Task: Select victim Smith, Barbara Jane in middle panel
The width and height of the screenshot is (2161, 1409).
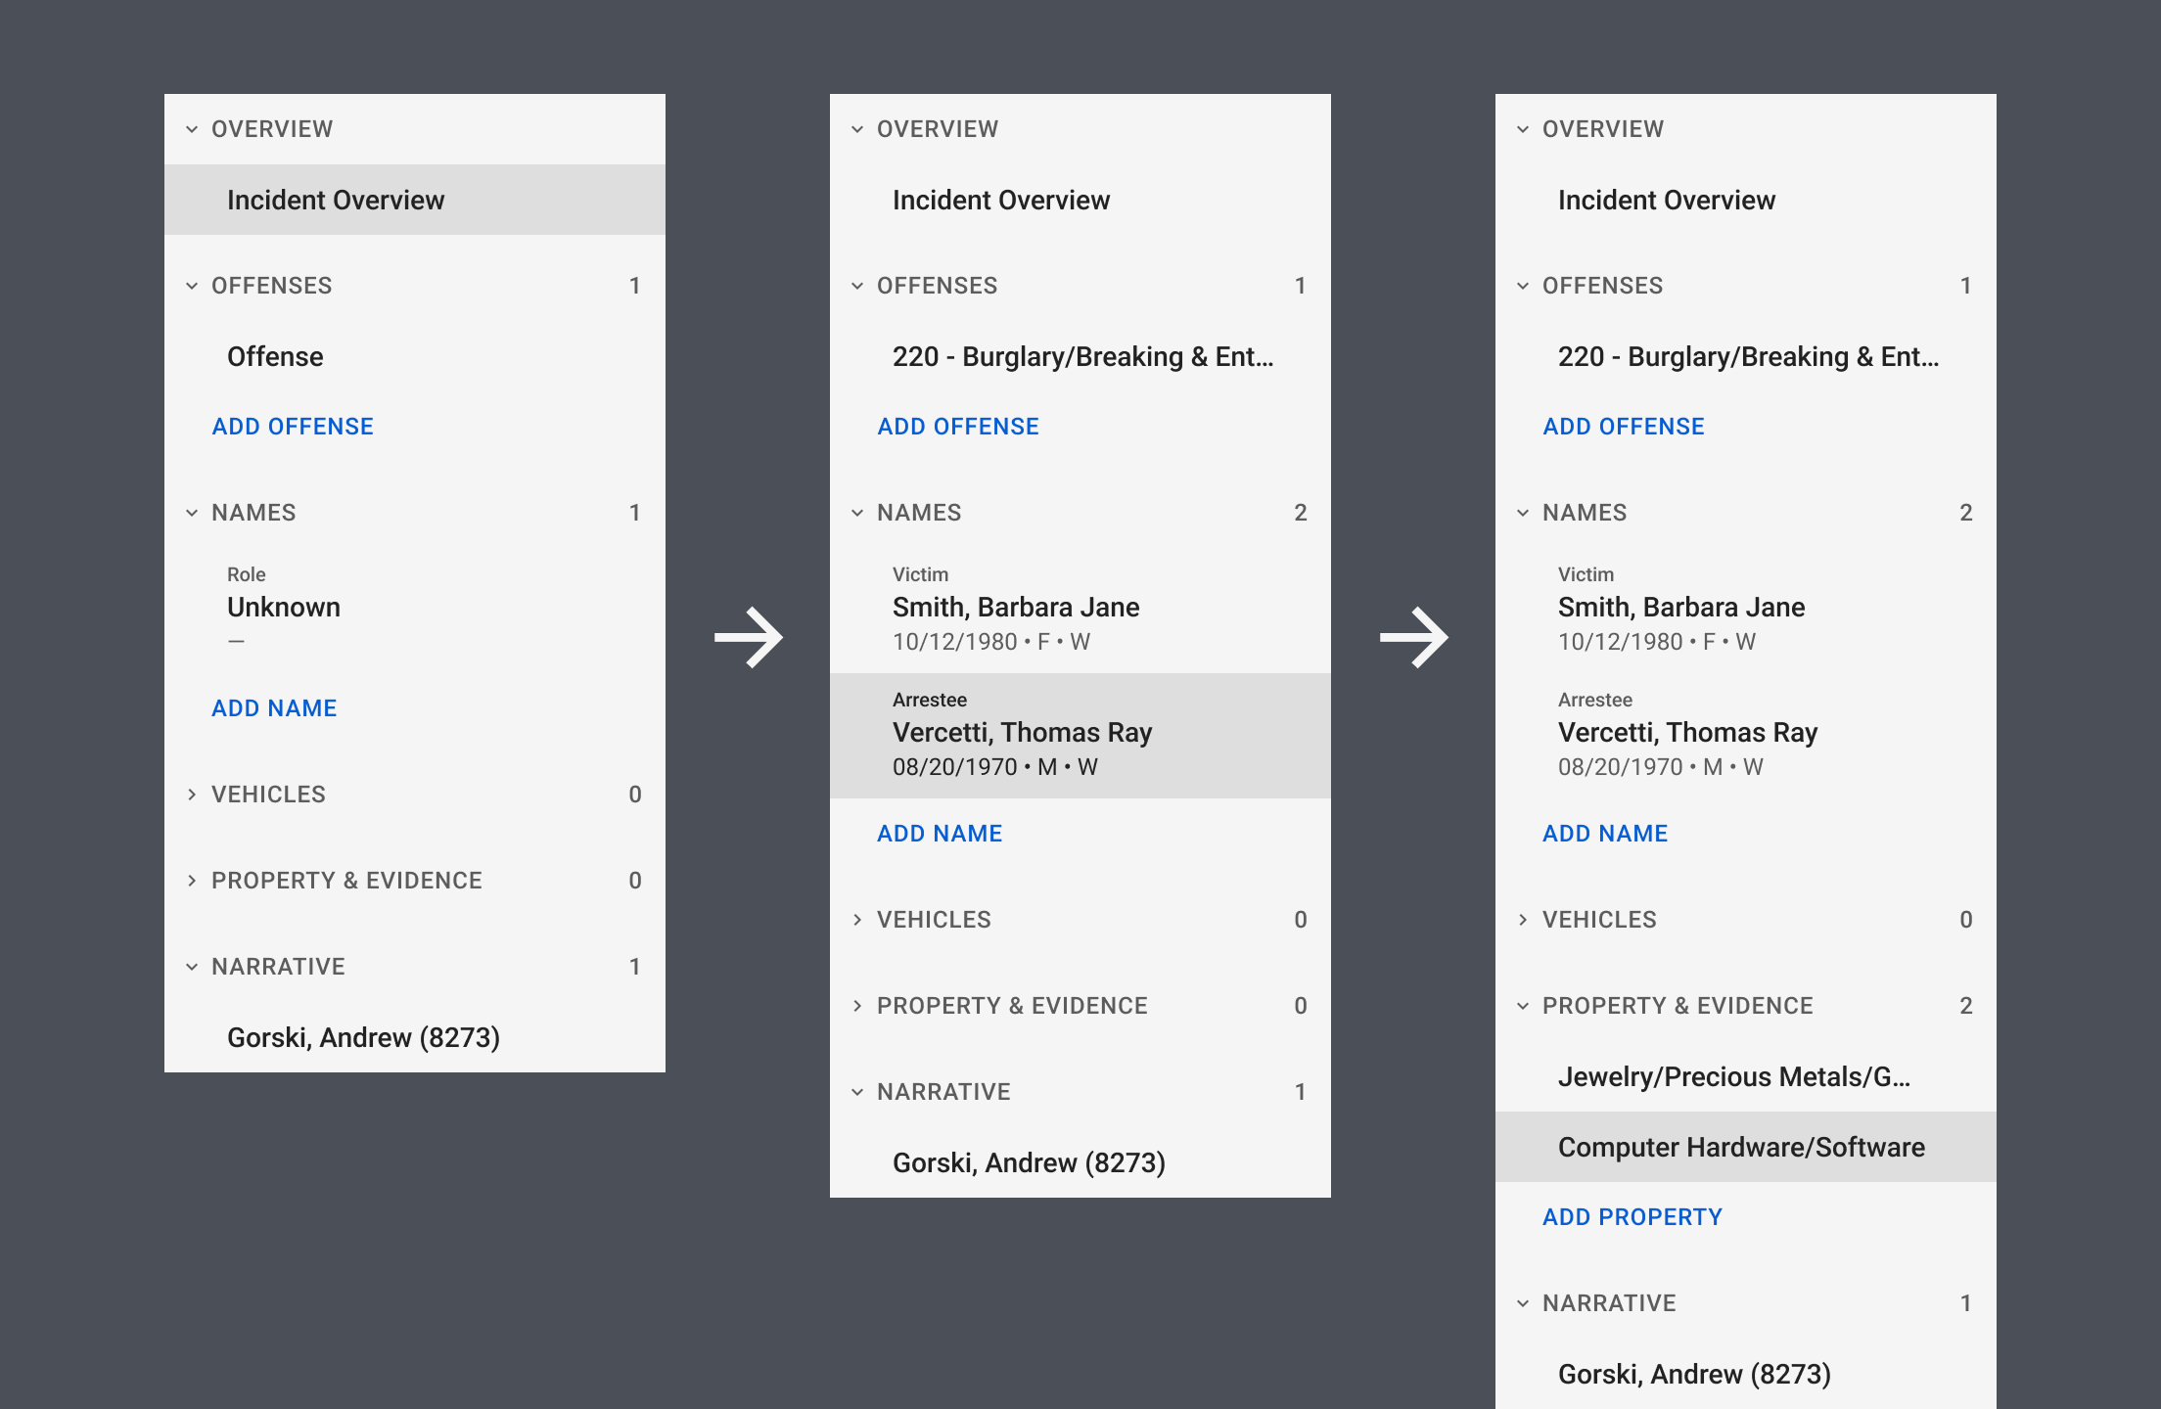Action: (1080, 611)
